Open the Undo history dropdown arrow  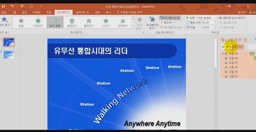click(16, 6)
